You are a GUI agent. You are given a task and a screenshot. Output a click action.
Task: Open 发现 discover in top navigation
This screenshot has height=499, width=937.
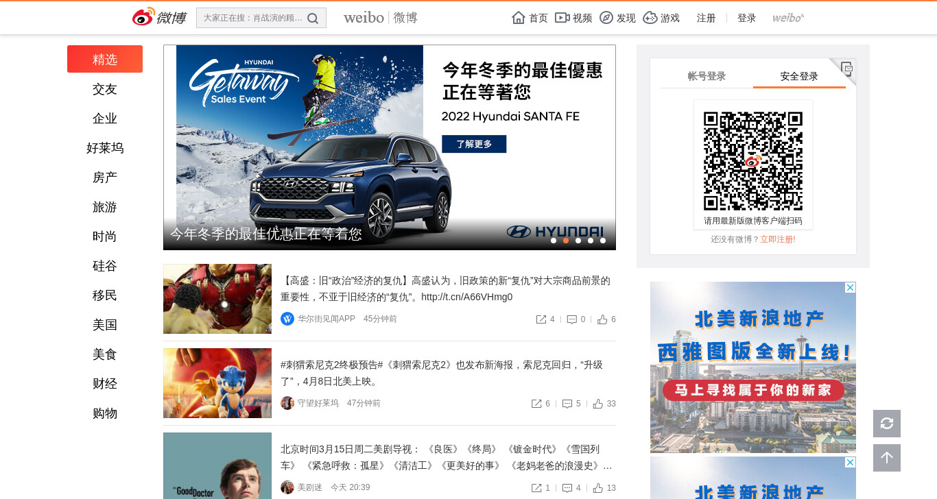pyautogui.click(x=617, y=18)
